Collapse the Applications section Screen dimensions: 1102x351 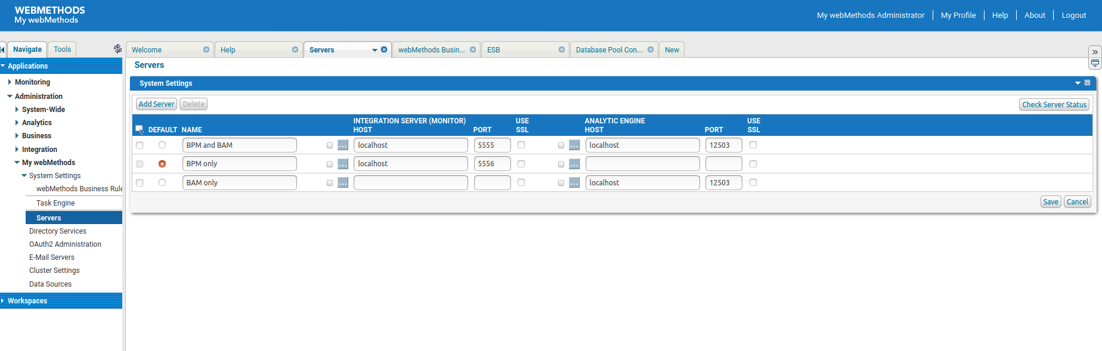coord(3,66)
